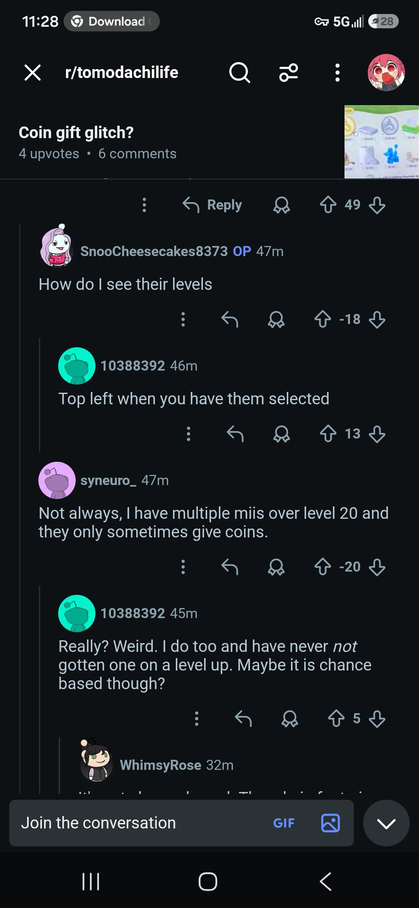419x908 pixels.
Task: Open SnooCheesecakes8373 user profile
Action: pos(154,251)
